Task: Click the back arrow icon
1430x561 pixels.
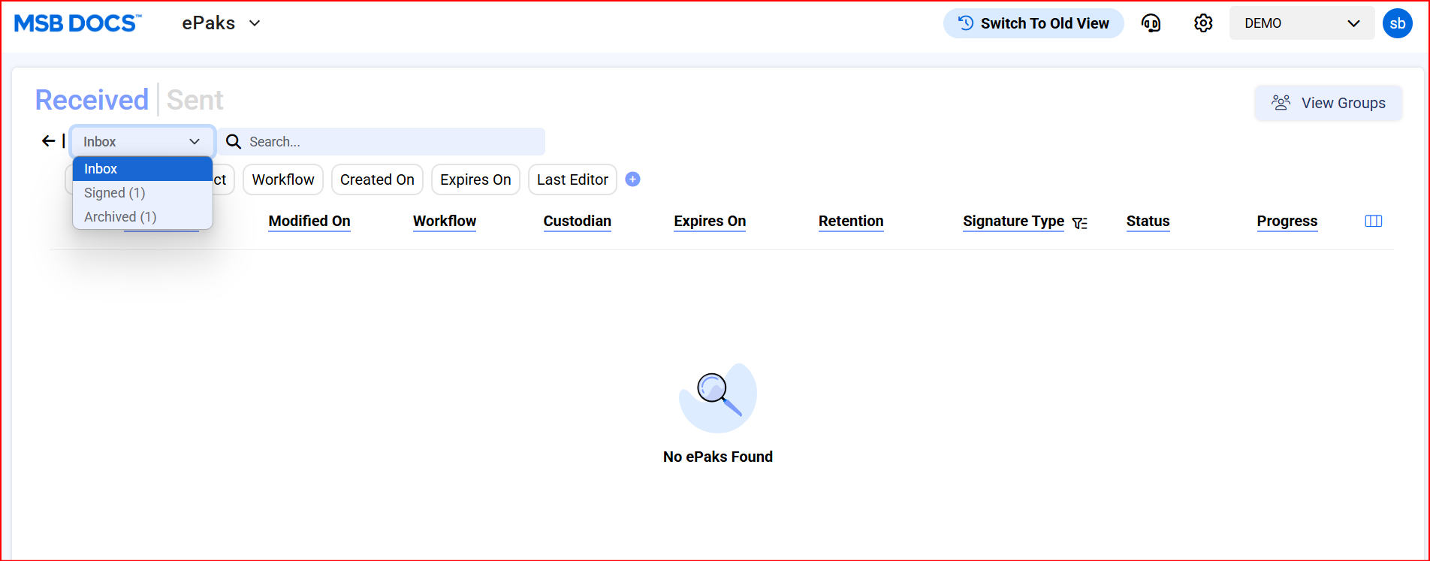Action: click(x=49, y=141)
